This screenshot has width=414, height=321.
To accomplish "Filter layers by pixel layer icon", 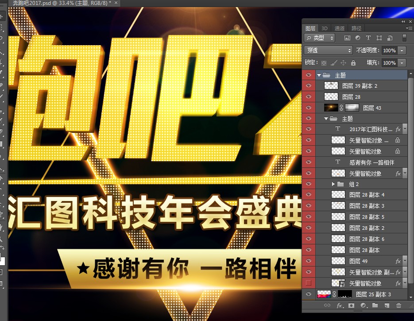I will (x=347, y=38).
